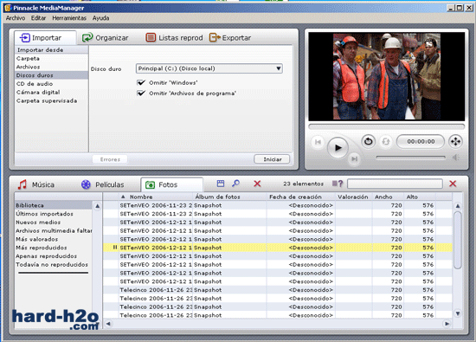Click the shuffle/refresh icon in player
The width and height of the screenshot is (476, 342).
[385, 141]
